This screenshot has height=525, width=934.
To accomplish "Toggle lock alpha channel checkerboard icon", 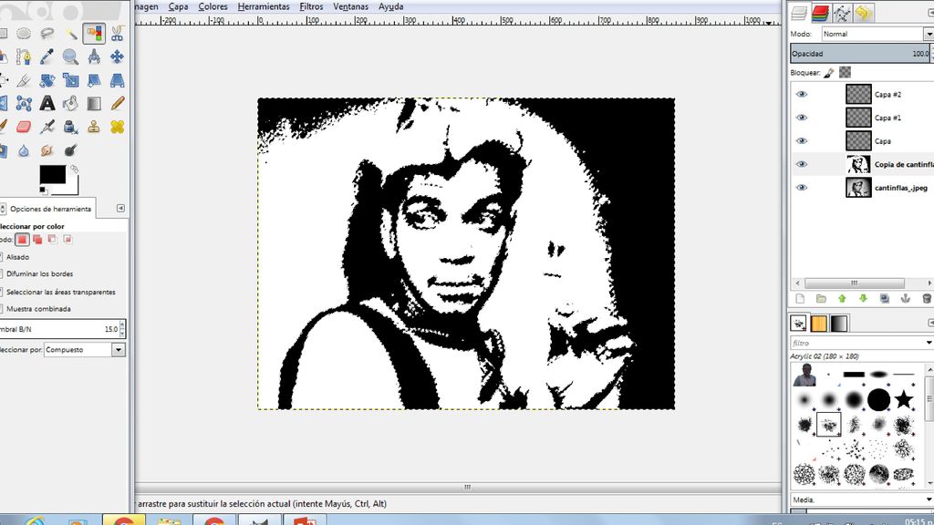I will (845, 73).
